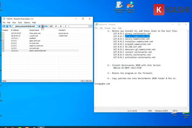Open the Notepad View menu
Viewport: 192px width, 128px height.
pos(114,28)
